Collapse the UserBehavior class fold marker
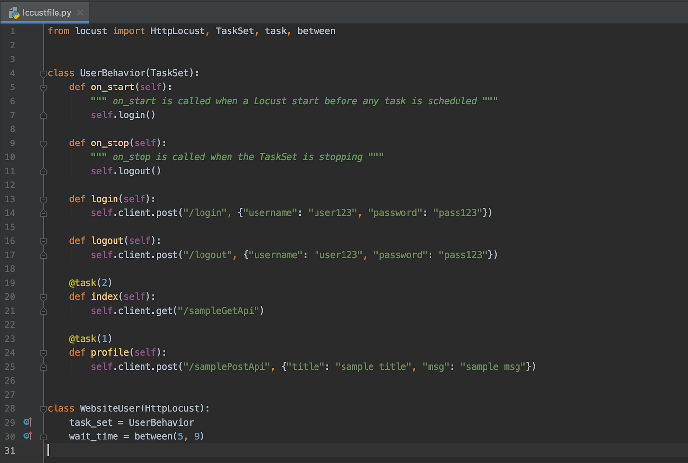 (x=43, y=73)
